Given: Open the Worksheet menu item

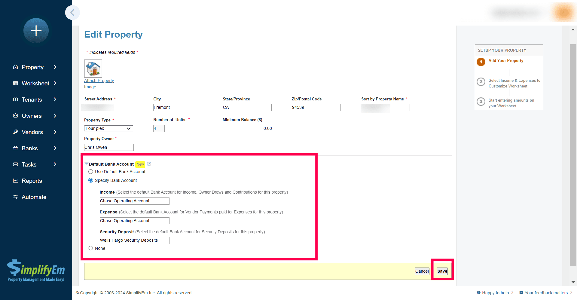Looking at the screenshot, I should tap(35, 83).
